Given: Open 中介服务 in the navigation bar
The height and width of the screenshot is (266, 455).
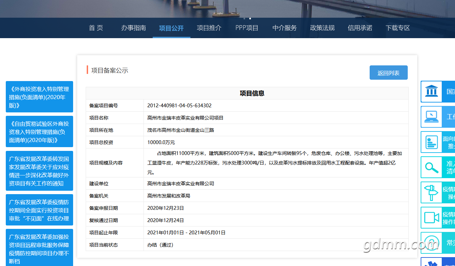Looking at the screenshot, I should [285, 28].
